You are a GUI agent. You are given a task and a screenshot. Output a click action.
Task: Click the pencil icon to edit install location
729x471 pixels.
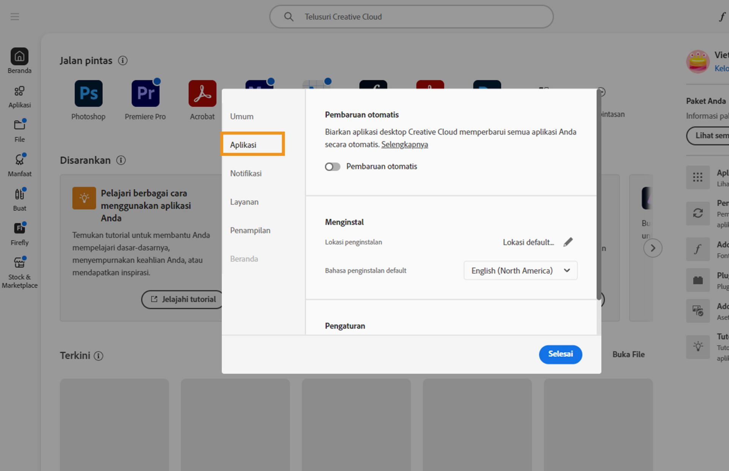pyautogui.click(x=568, y=242)
